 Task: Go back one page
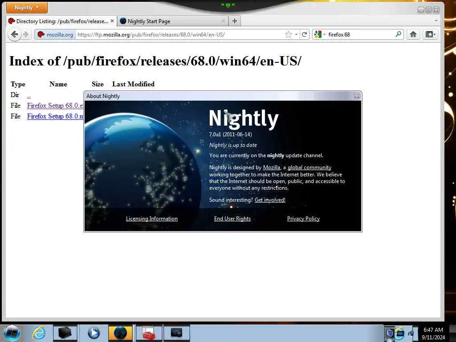(14, 35)
